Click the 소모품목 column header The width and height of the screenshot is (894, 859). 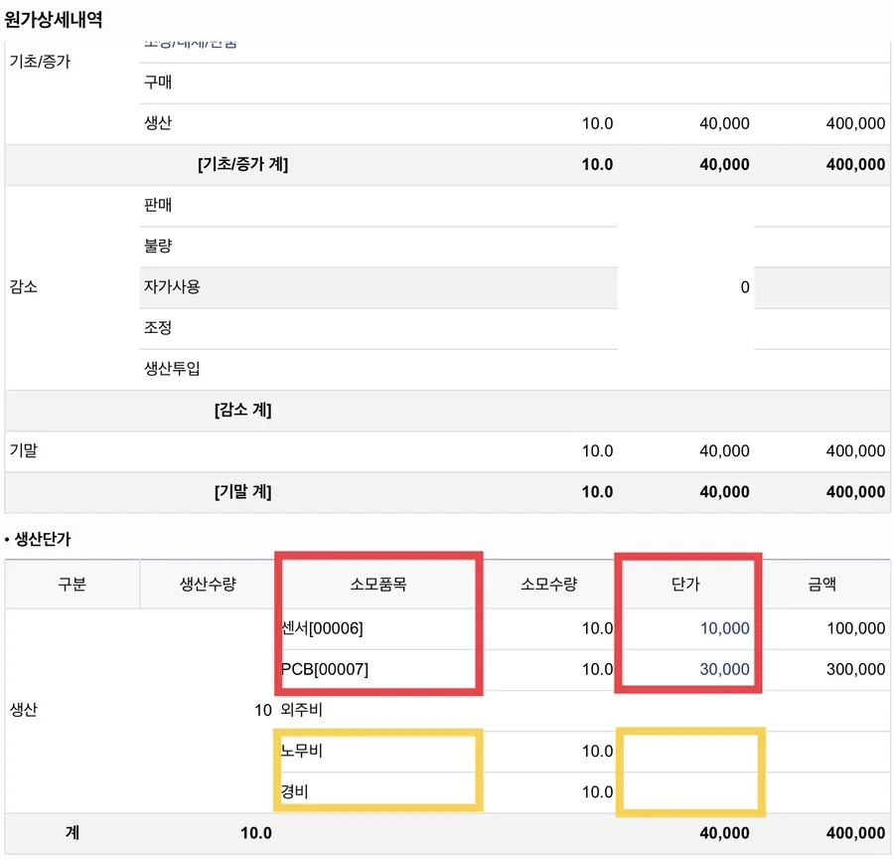pos(378,584)
